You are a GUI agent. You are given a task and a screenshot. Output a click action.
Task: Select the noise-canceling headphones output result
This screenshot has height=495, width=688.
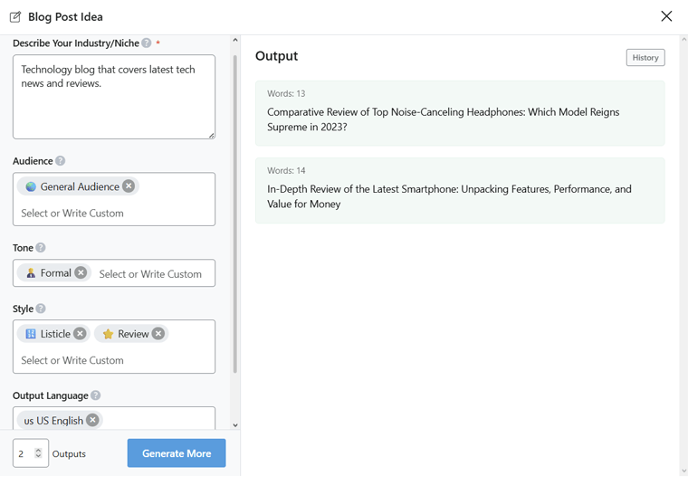coord(460,113)
